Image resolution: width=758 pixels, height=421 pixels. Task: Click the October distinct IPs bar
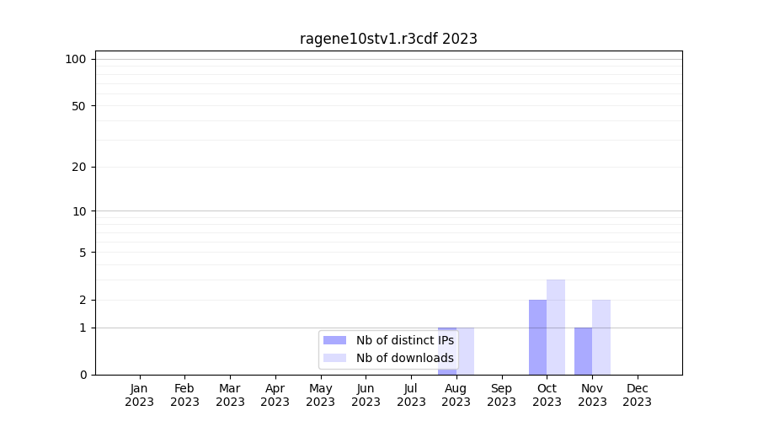point(537,337)
